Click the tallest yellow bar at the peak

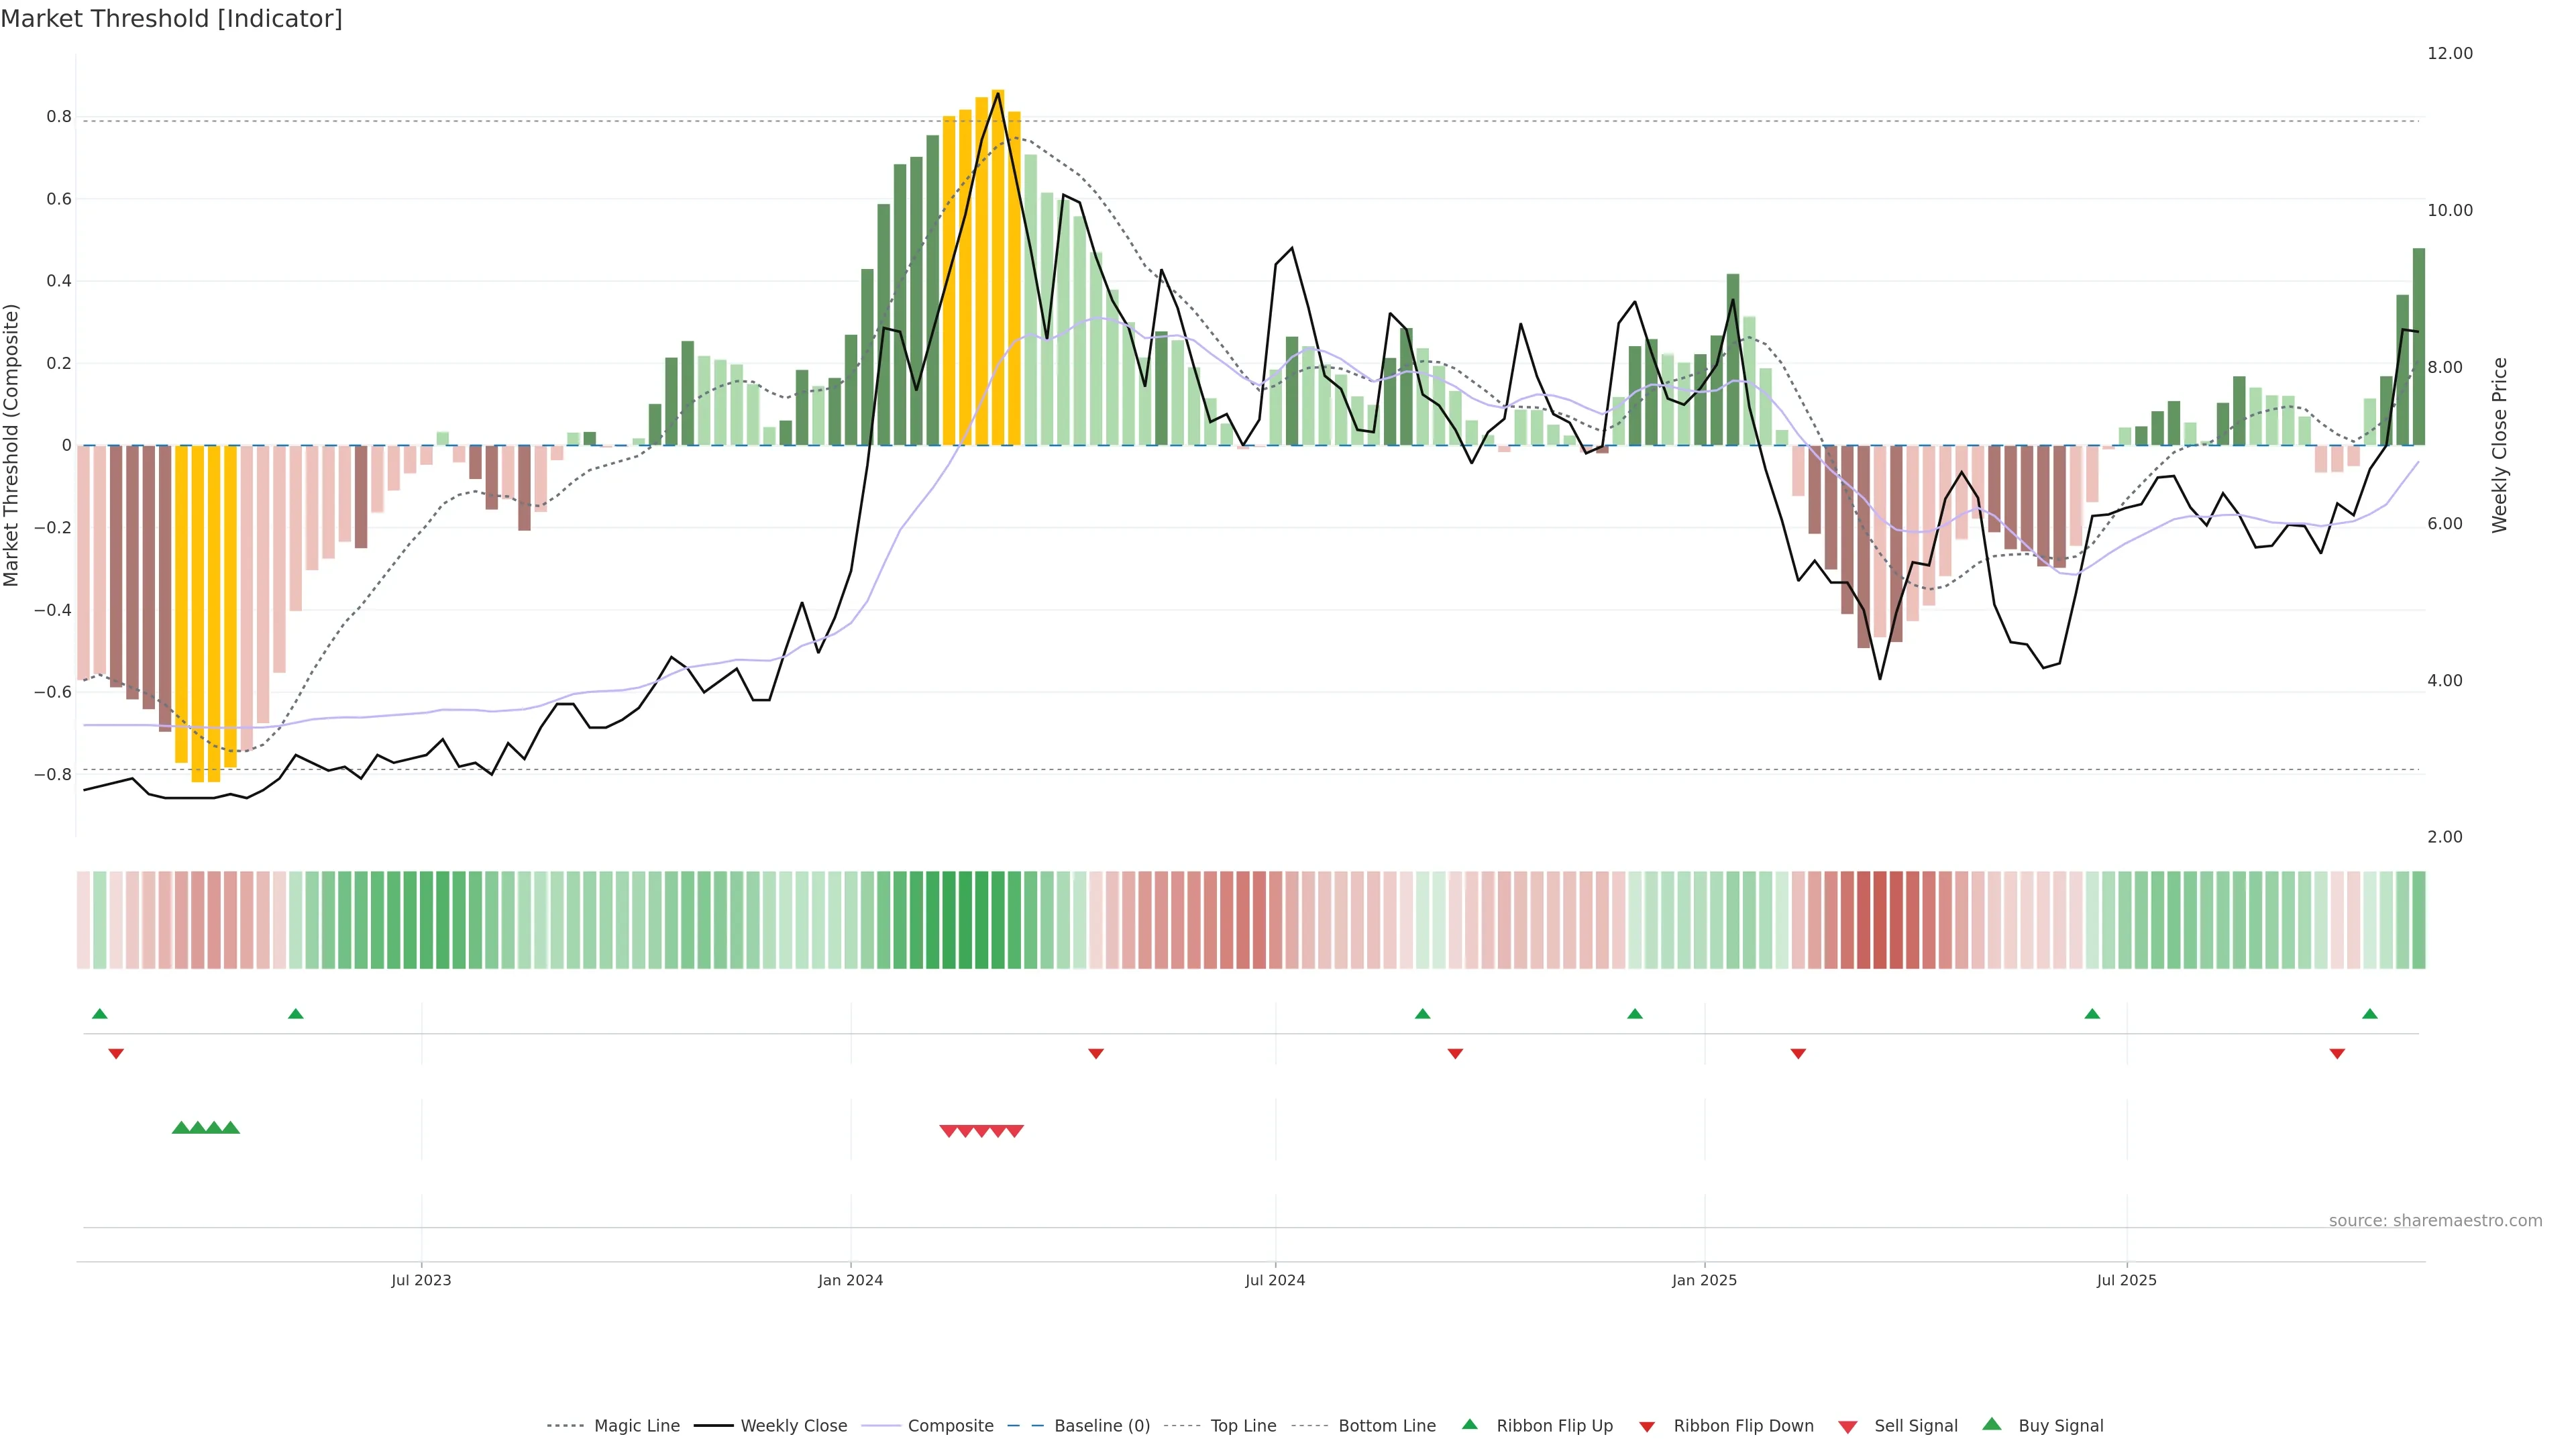pos(998,270)
